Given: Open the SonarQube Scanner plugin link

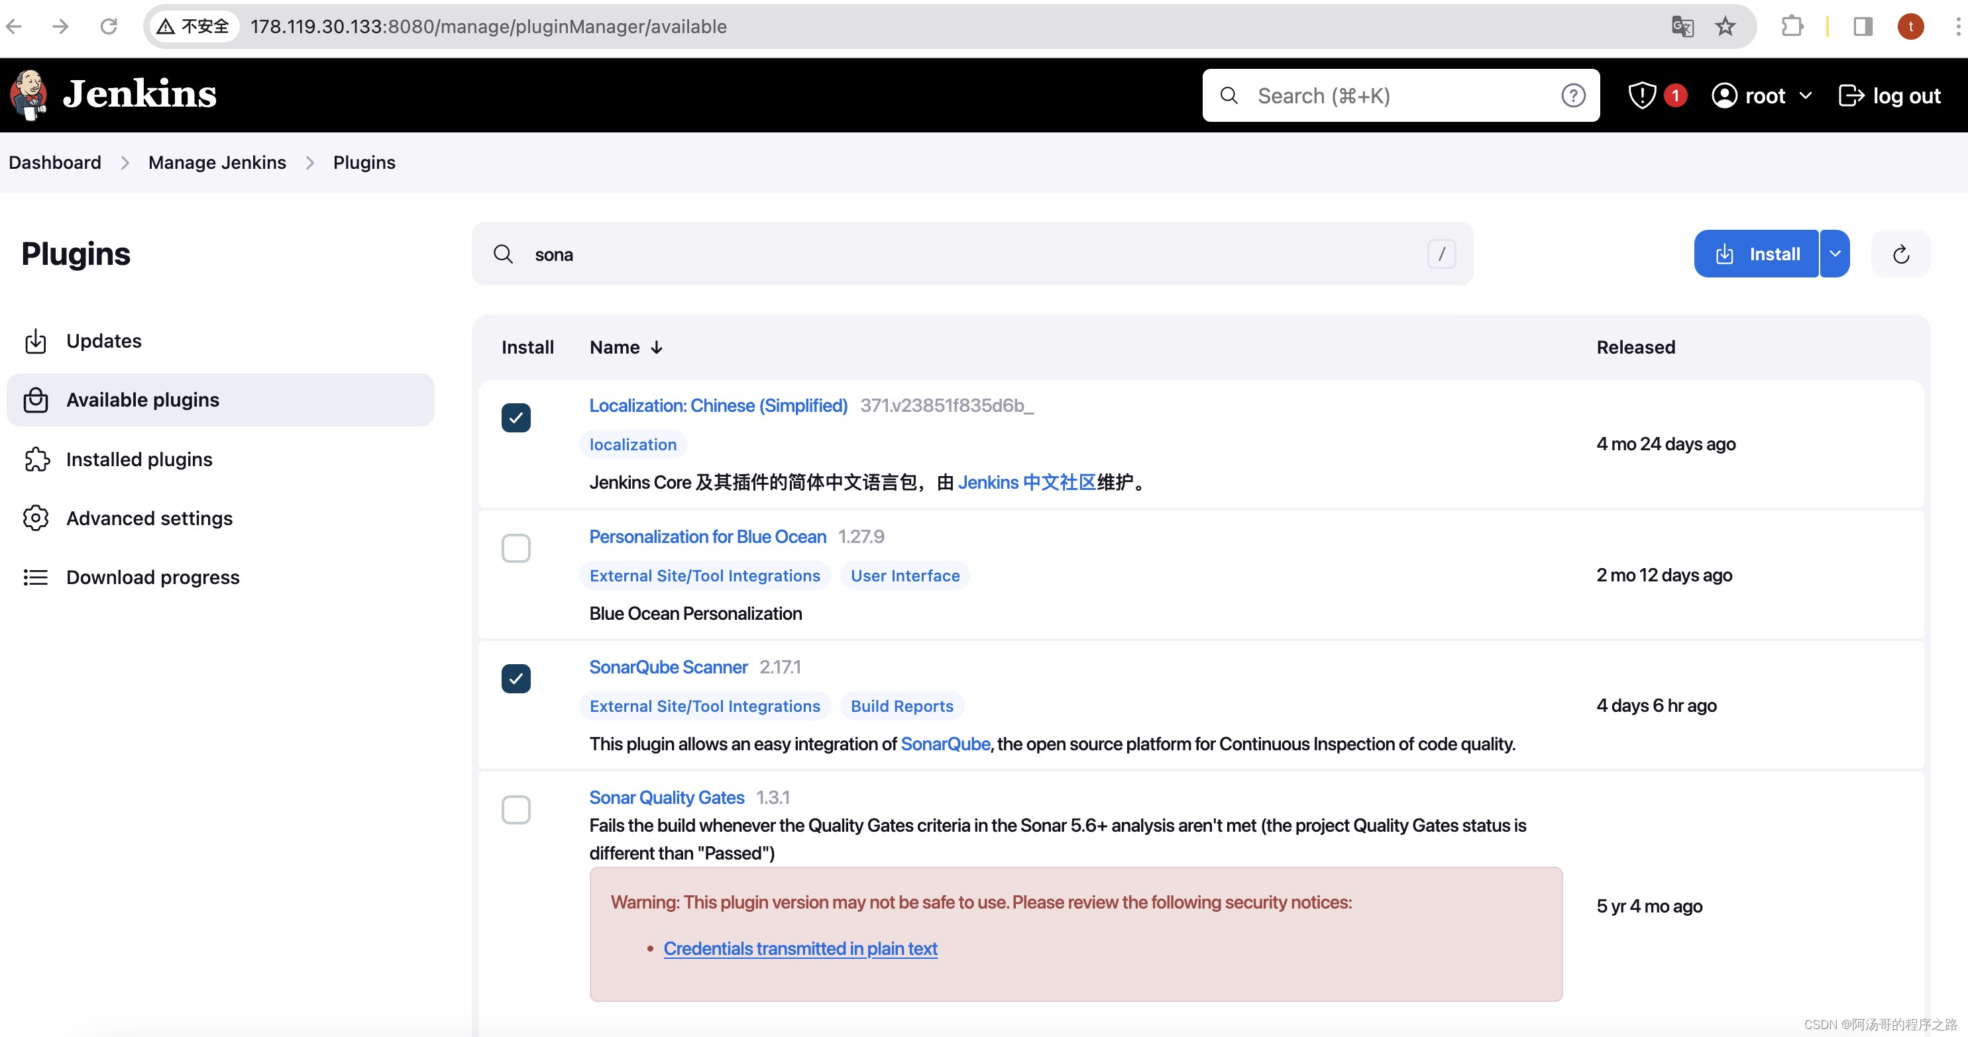Looking at the screenshot, I should pos(668,667).
